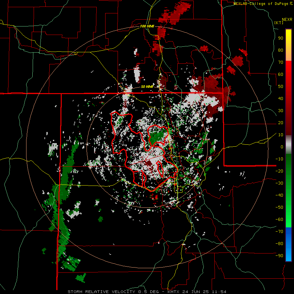The width and height of the screenshot is (294, 294).
Task: Select the 20 value on velocity scale
Action: click(281, 123)
